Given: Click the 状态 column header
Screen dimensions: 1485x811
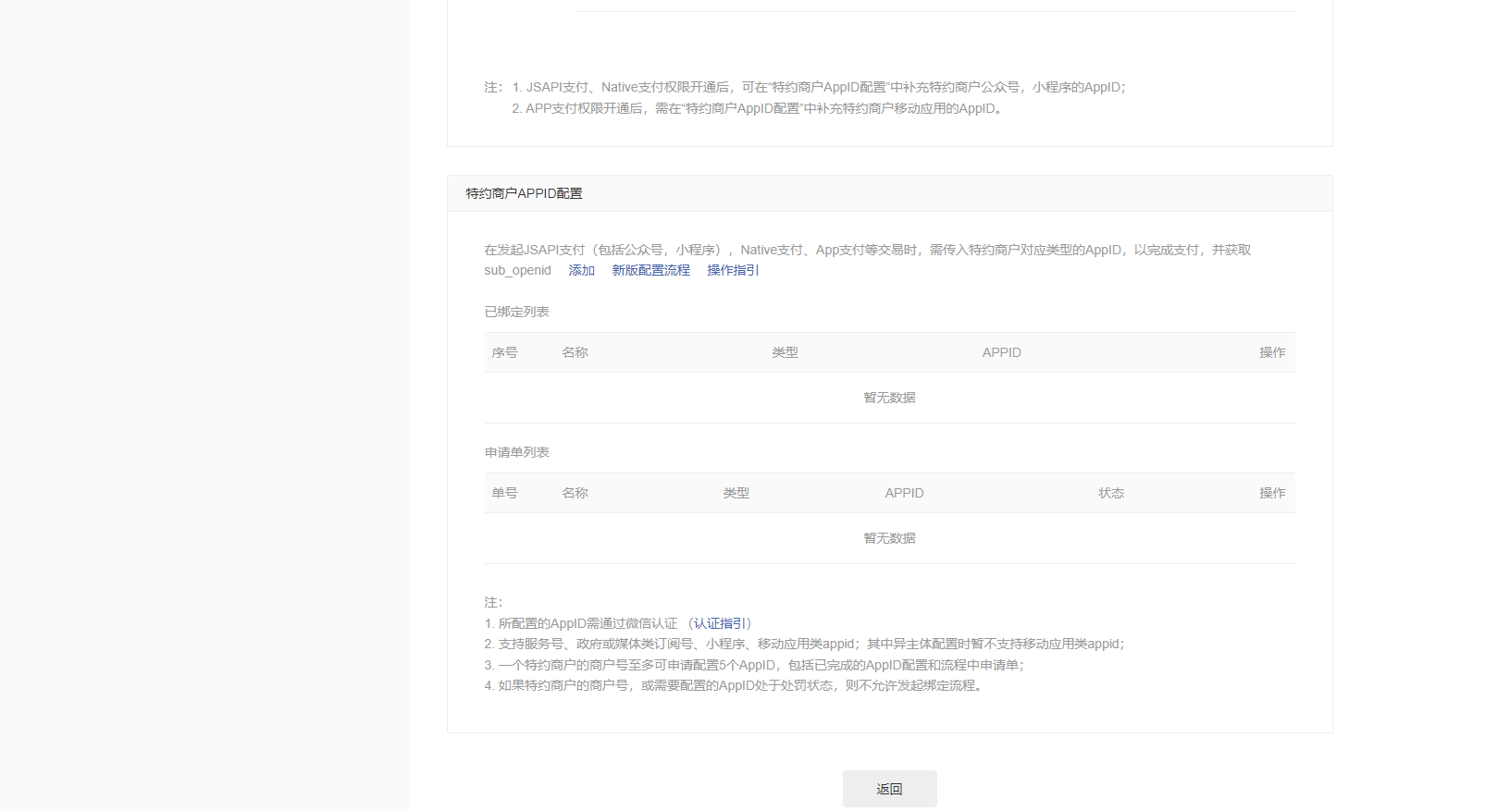Looking at the screenshot, I should [1110, 493].
